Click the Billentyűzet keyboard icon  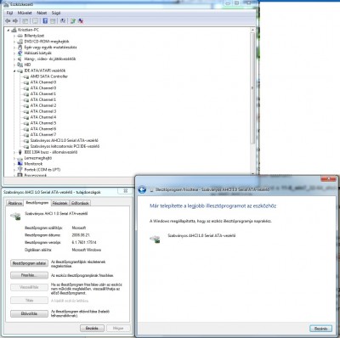(x=20, y=36)
